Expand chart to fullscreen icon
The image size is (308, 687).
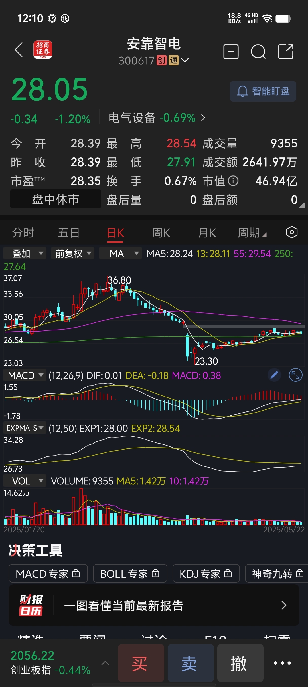(296, 375)
